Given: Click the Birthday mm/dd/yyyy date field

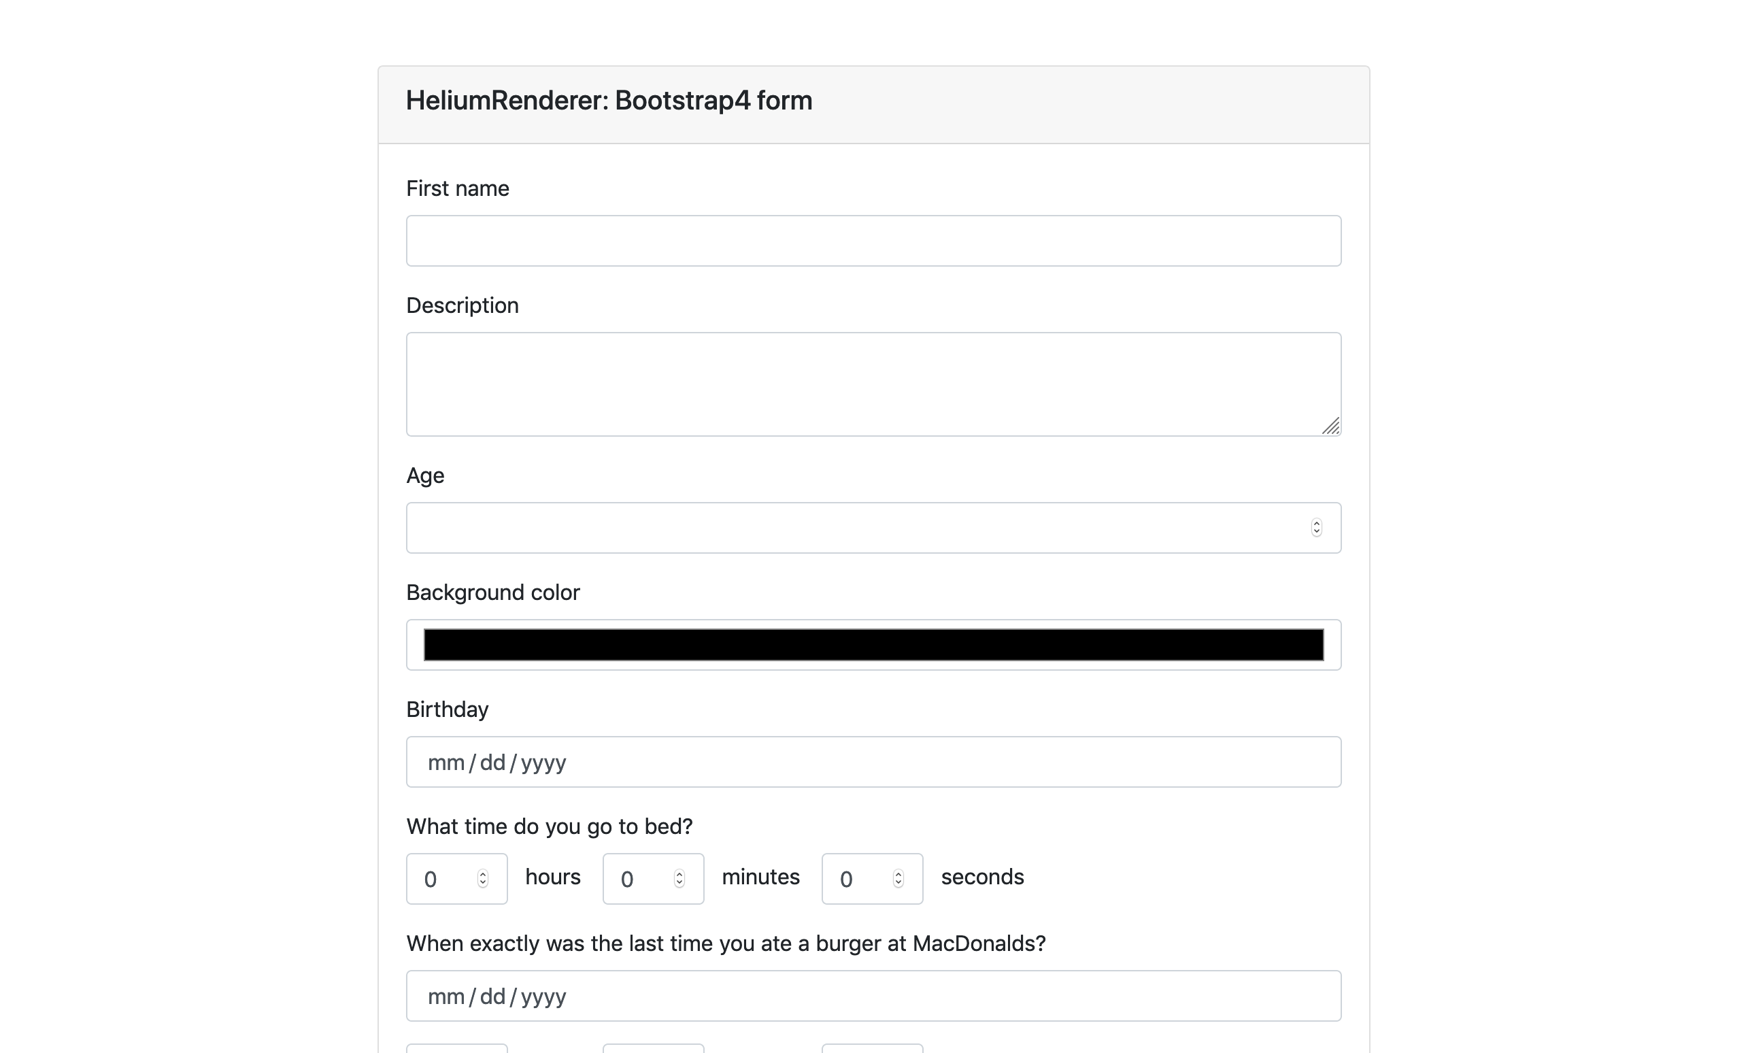Looking at the screenshot, I should pyautogui.click(x=873, y=761).
